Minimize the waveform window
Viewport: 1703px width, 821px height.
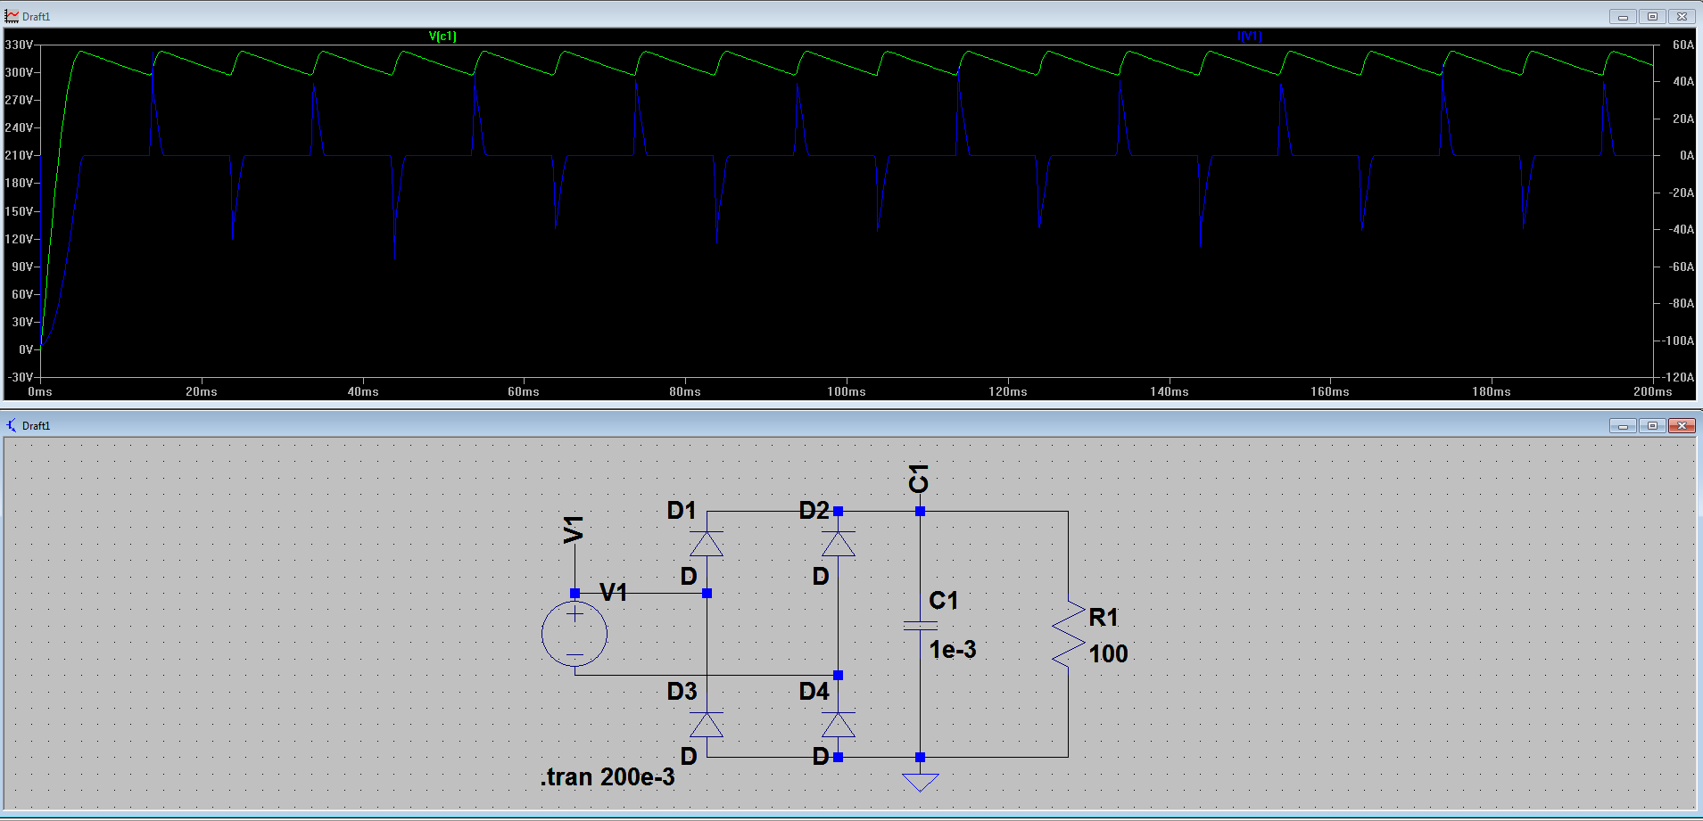pyautogui.click(x=1623, y=16)
